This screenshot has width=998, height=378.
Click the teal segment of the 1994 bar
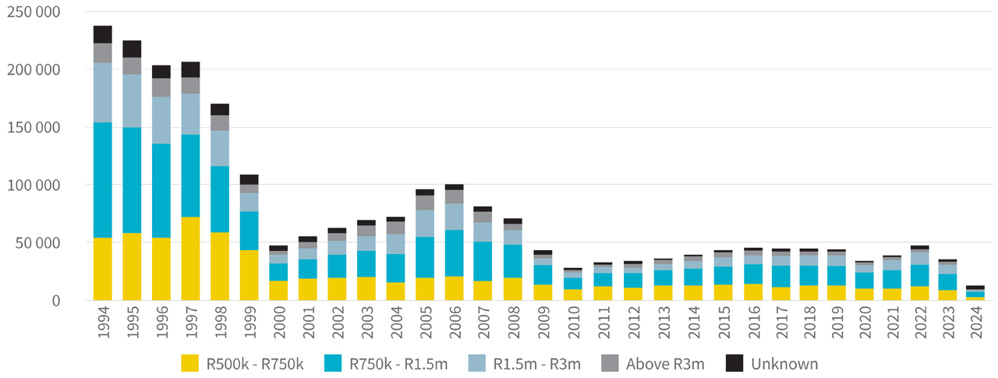[103, 180]
